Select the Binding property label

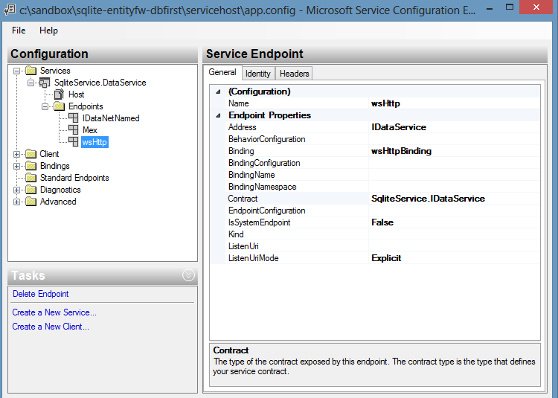(x=241, y=151)
